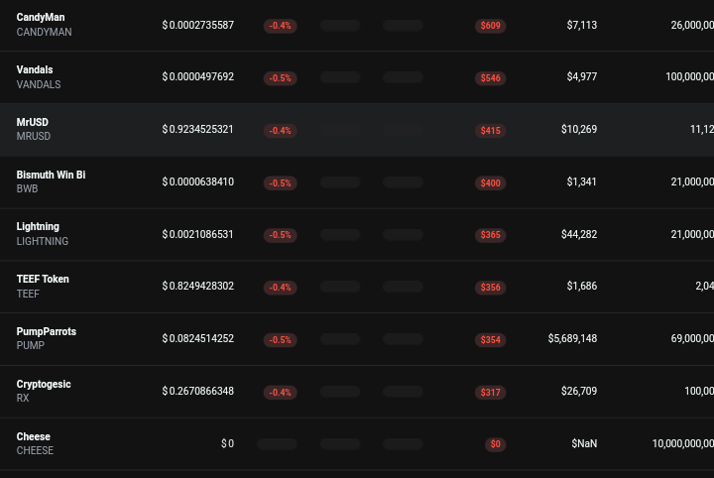The image size is (714, 478).
Task: Open the PumpParrots token row
Action: click(357, 339)
